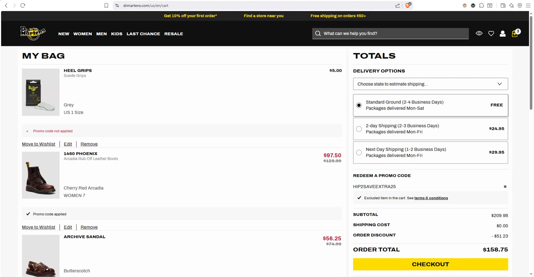The height and width of the screenshot is (277, 534).
Task: Edit the Heel Grips item
Action: (x=68, y=144)
